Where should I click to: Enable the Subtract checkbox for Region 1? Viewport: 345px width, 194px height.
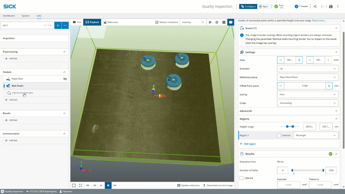(279, 135)
